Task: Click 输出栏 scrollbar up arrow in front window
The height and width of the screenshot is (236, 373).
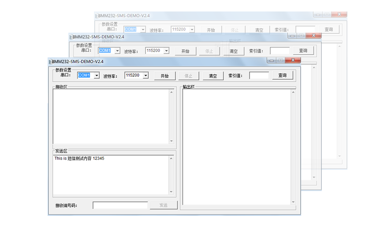Action: [x=293, y=92]
